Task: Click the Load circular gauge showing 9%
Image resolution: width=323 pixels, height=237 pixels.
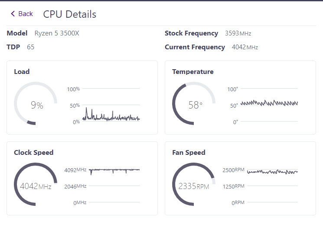Action: 36,105
